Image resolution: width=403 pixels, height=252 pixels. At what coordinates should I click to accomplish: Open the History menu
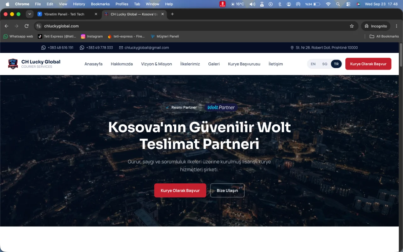pos(79,4)
